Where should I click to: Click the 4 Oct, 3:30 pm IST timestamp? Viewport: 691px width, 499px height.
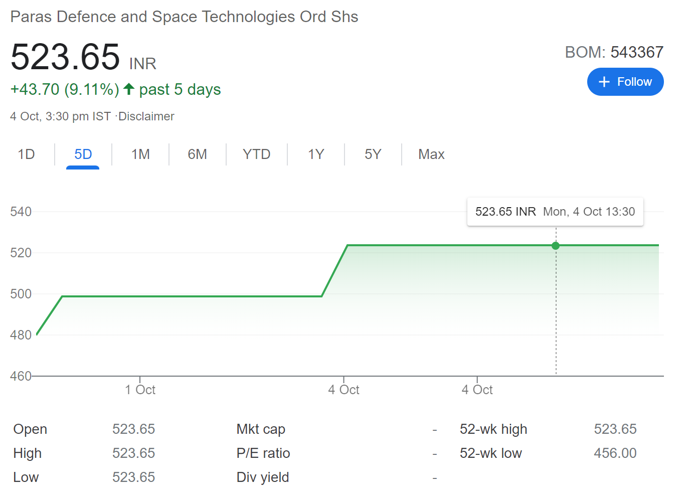click(x=60, y=116)
